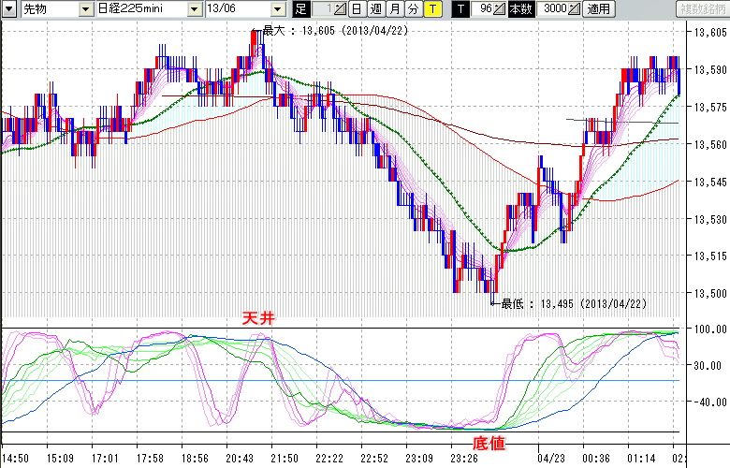Switch to weekly chart with 週 button

click(375, 8)
